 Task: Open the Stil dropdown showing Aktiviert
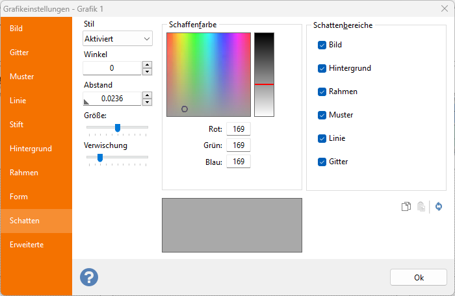118,39
